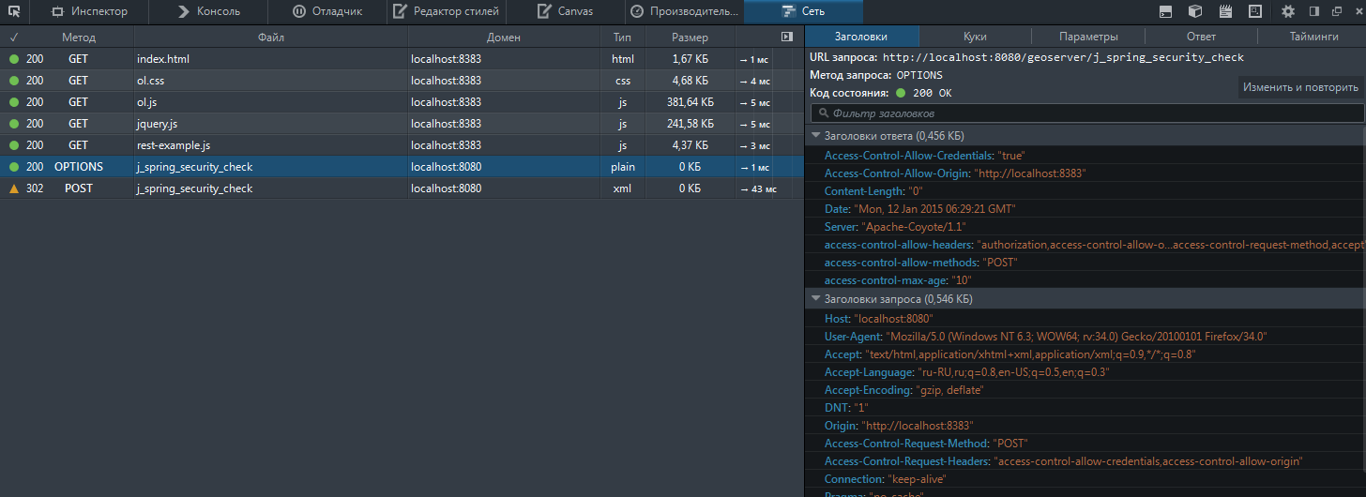The width and height of the screenshot is (1366, 497).
Task: Click the → 43 мс timing entry
Action: [x=758, y=188]
